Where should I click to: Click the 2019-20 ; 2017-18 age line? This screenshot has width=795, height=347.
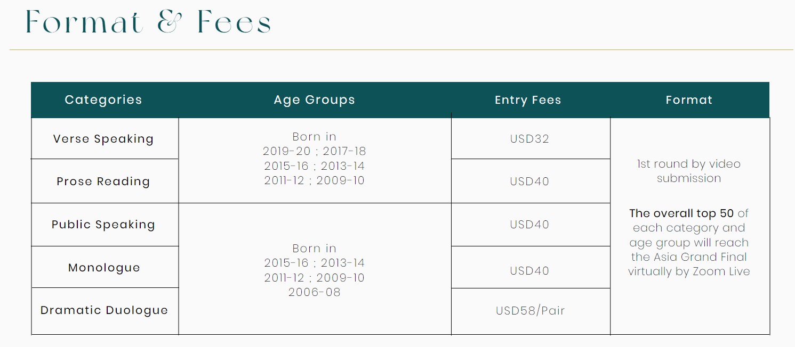(x=315, y=151)
